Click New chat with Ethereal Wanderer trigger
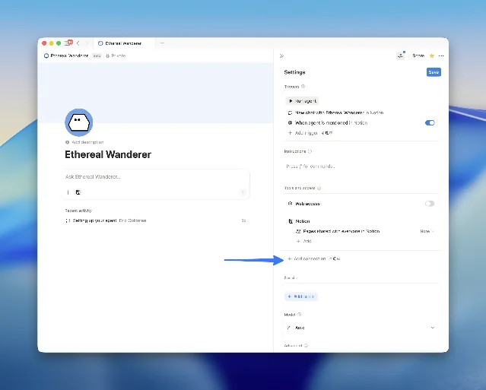Screen dimensions: 486x390 coord(339,113)
